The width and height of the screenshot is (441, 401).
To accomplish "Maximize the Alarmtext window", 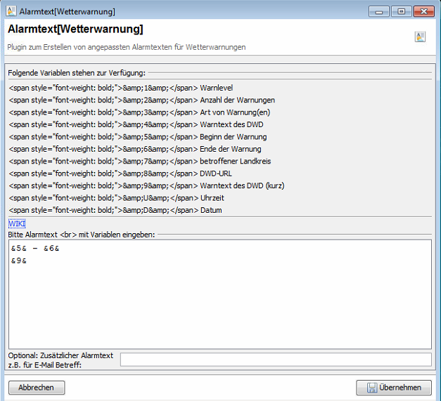I will click(x=402, y=12).
